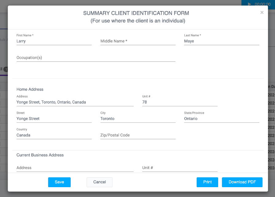Print the client form
Viewport: 275px width, 197px height.
click(x=207, y=182)
